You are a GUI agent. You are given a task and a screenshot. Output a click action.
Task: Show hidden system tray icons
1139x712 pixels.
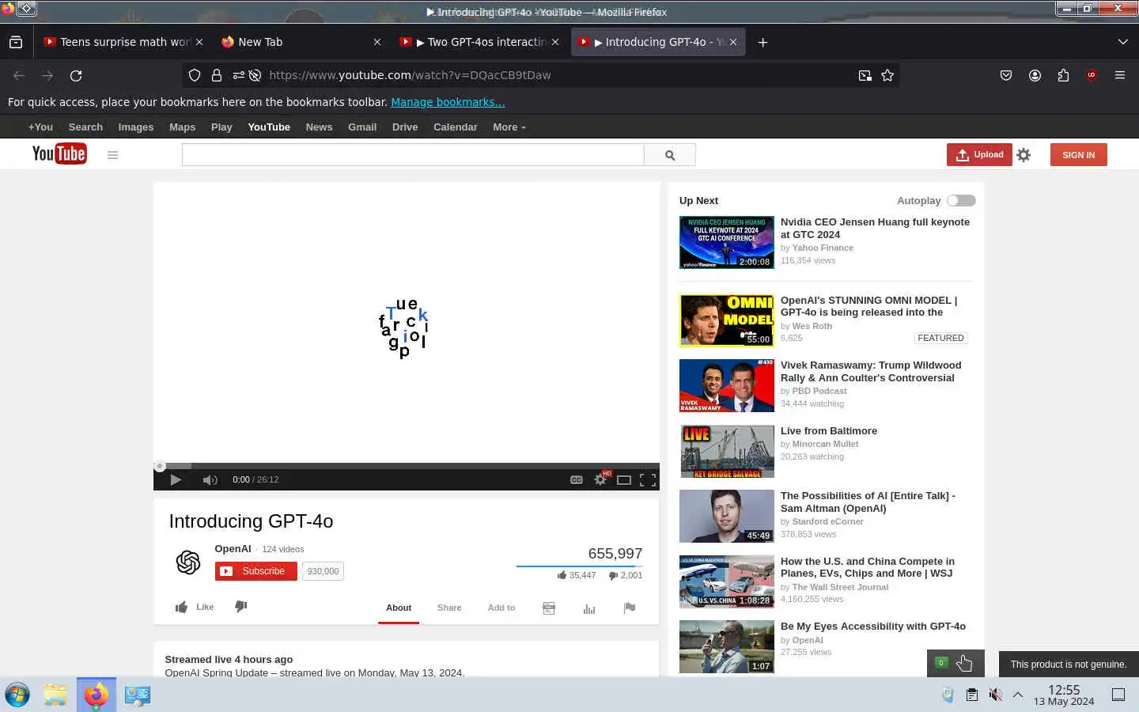pyautogui.click(x=1018, y=695)
